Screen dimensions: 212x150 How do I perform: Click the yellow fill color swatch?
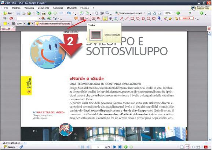tap(5, 24)
